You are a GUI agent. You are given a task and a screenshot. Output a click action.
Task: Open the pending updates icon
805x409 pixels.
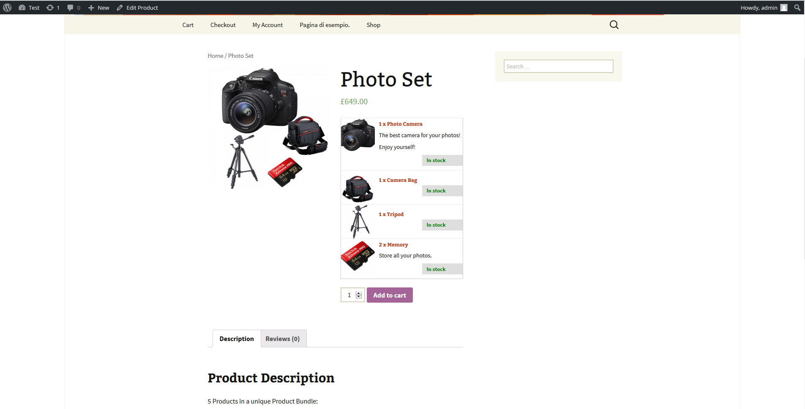50,8
